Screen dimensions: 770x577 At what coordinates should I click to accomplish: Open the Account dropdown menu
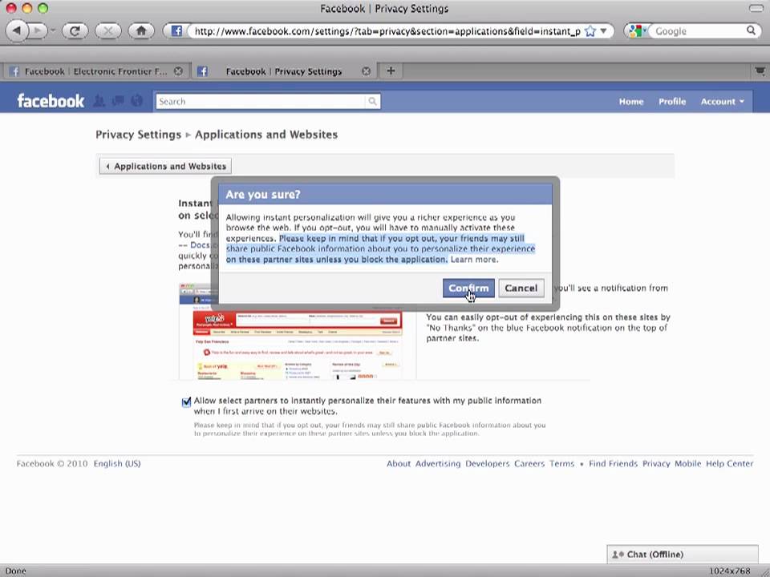pyautogui.click(x=722, y=102)
